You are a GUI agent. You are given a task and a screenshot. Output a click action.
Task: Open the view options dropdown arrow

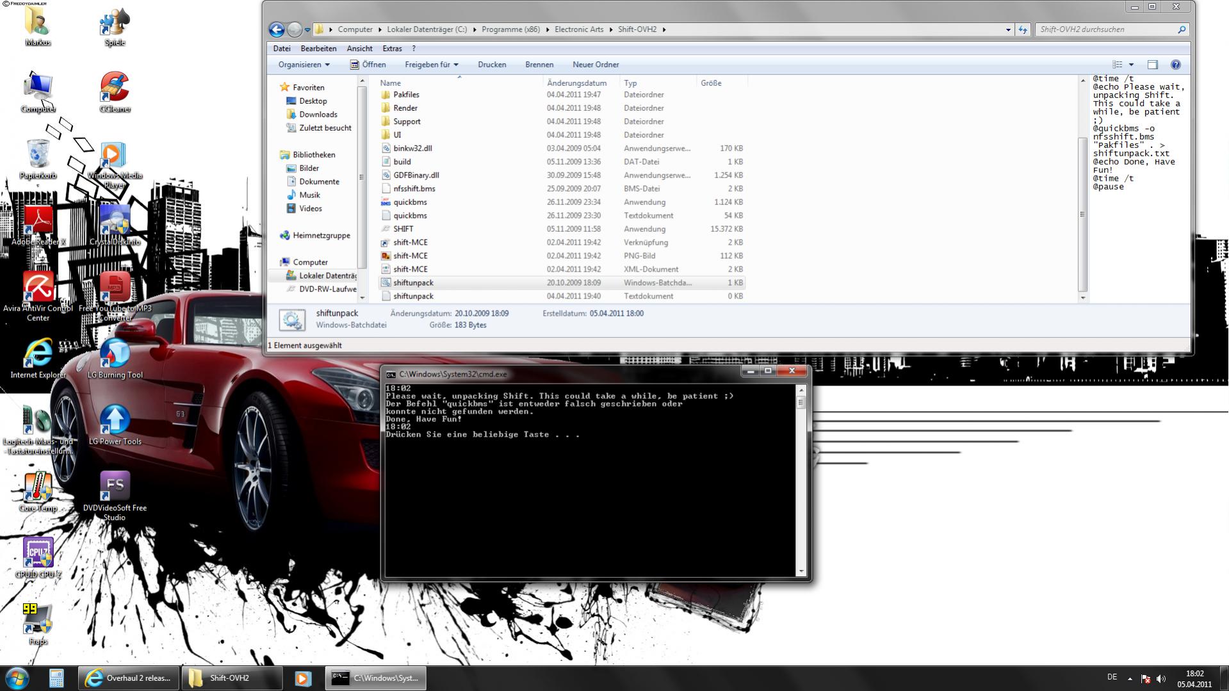(1131, 65)
